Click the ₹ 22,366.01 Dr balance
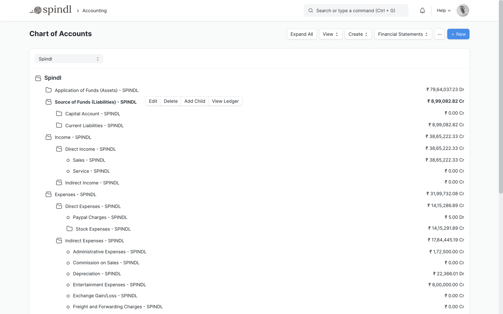 click(449, 274)
